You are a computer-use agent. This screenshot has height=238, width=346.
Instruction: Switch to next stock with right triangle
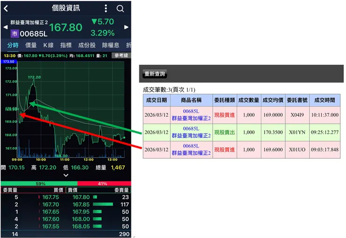click(x=126, y=27)
